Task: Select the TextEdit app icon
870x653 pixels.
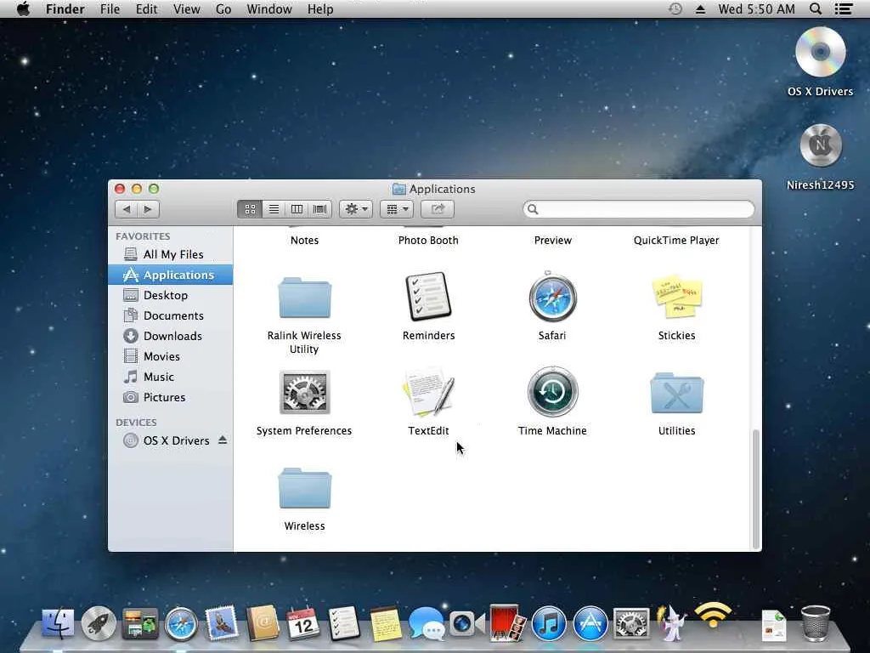Action: tap(428, 392)
